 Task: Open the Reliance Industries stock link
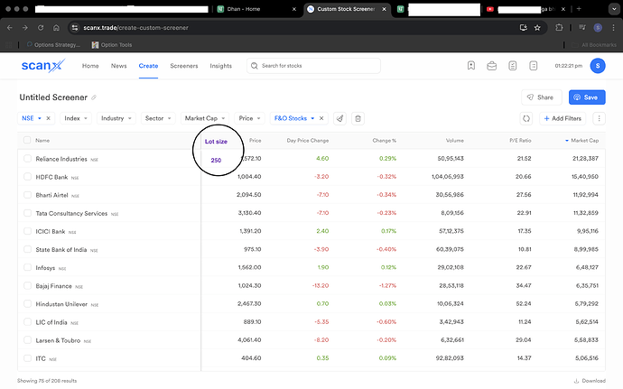[61, 159]
